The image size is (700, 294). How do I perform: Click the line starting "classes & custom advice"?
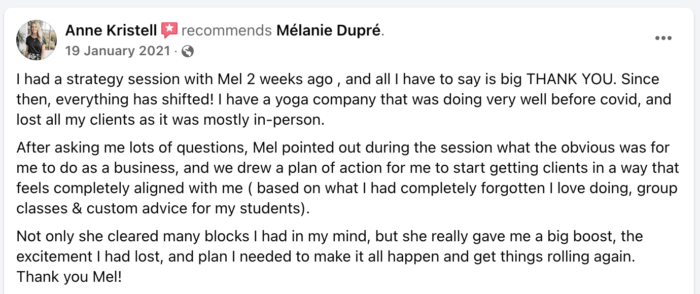point(162,208)
